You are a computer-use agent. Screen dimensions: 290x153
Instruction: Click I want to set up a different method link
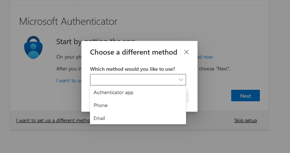[x=53, y=121]
